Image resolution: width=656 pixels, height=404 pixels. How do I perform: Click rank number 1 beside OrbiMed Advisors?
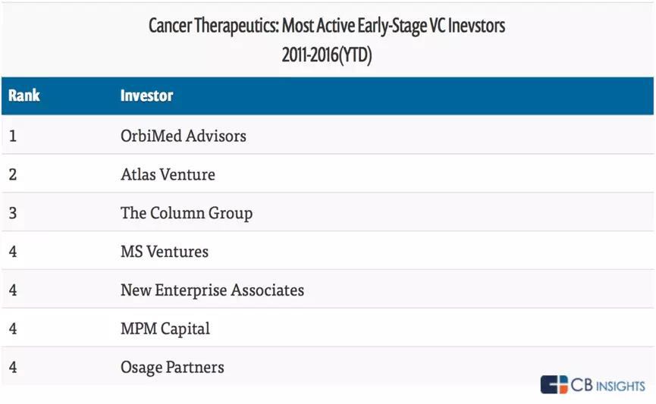tap(13, 136)
